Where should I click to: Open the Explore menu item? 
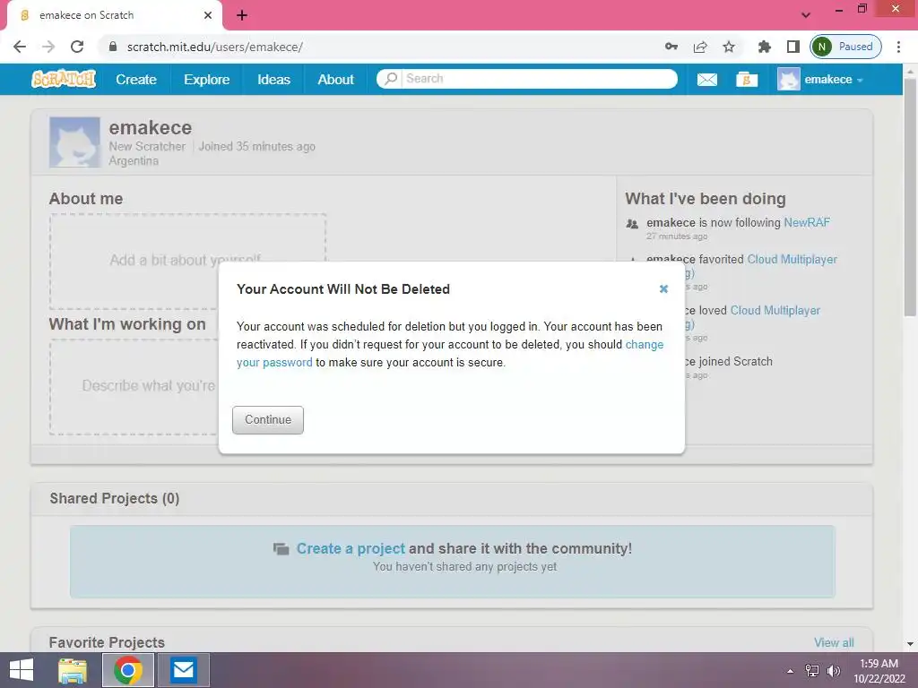[x=207, y=79]
